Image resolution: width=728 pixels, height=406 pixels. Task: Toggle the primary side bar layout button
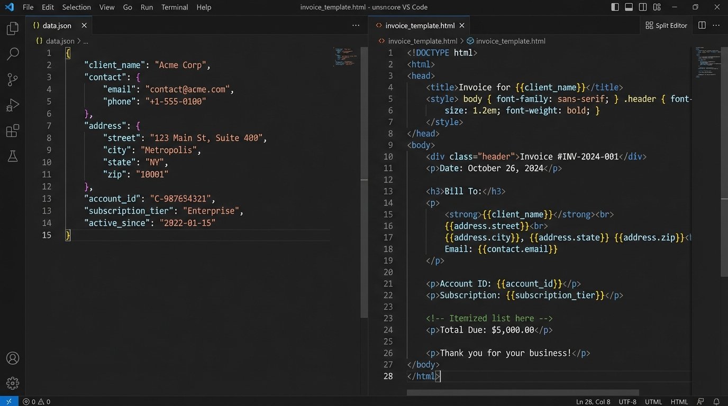(x=615, y=7)
